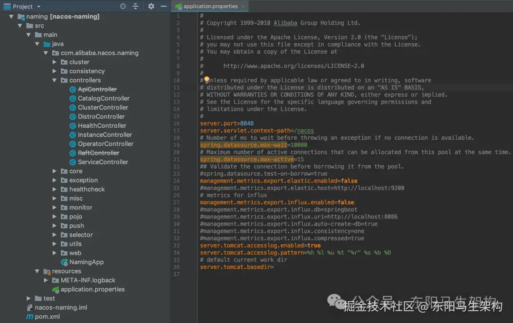Collapse the com.alibaba.nacos.naming package

tap(46, 53)
